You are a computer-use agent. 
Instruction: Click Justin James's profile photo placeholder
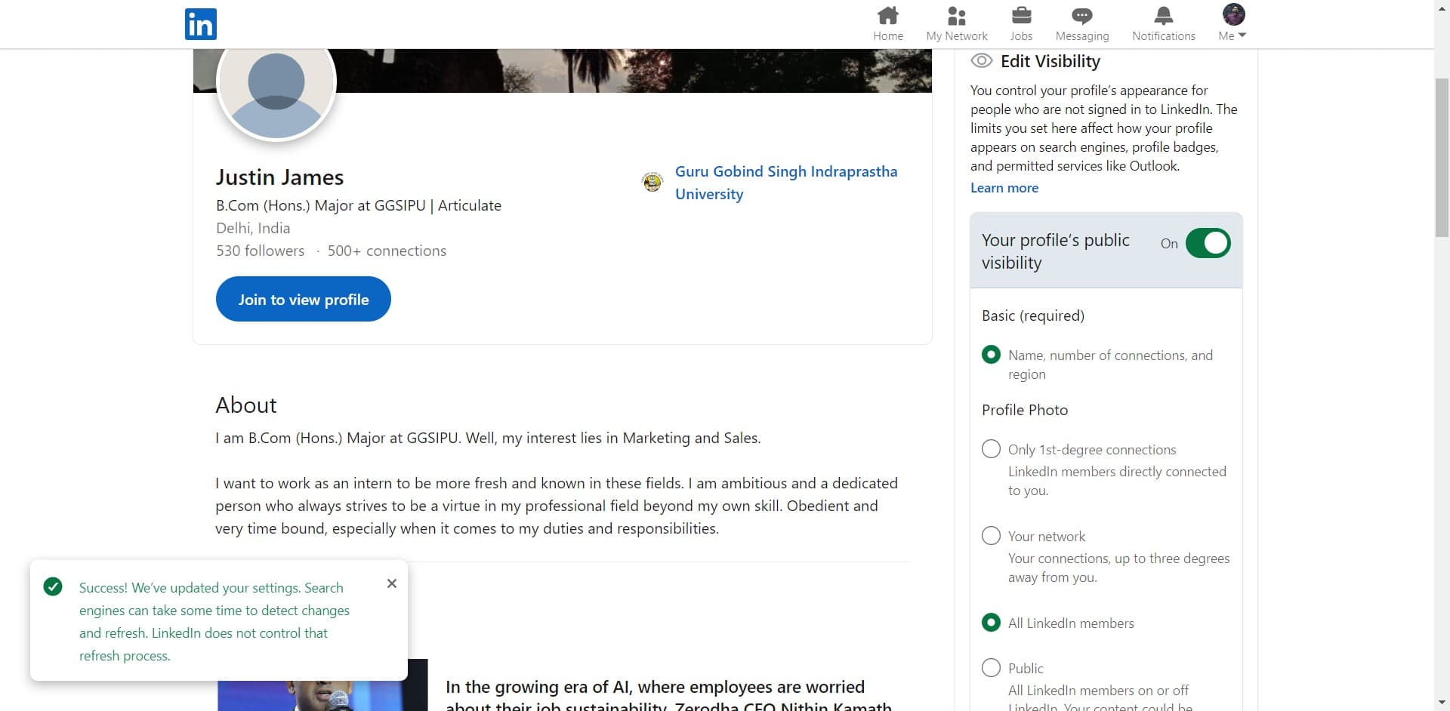[x=276, y=82]
